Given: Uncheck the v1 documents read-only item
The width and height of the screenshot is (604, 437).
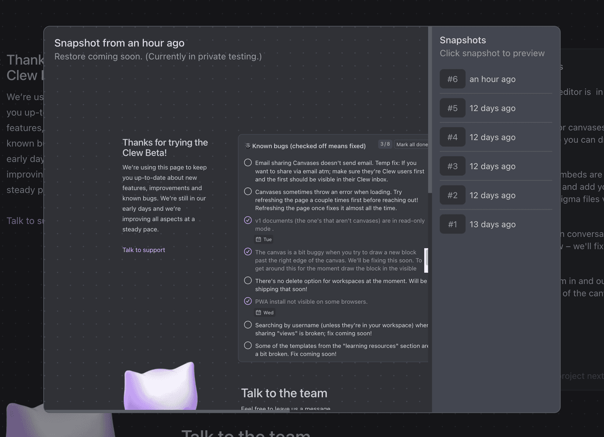Looking at the screenshot, I should click(248, 221).
